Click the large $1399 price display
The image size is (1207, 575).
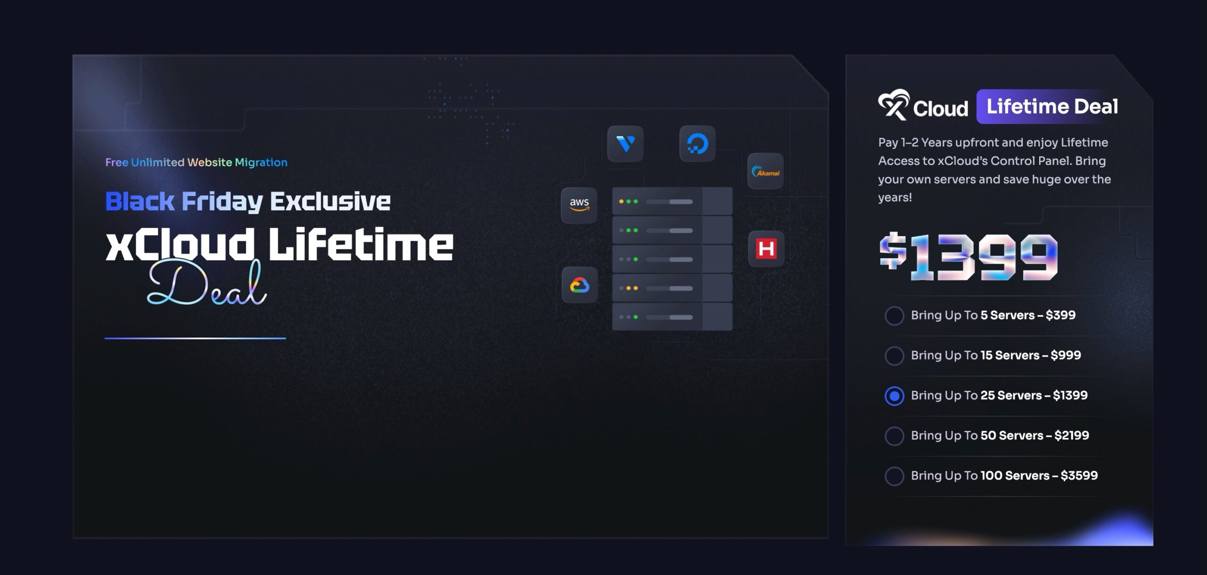point(968,257)
